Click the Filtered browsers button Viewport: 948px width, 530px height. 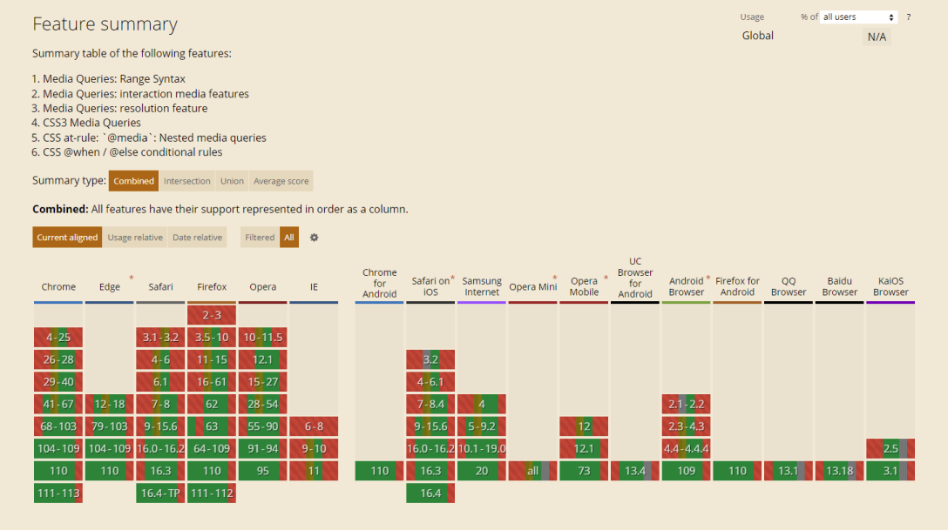[260, 238]
